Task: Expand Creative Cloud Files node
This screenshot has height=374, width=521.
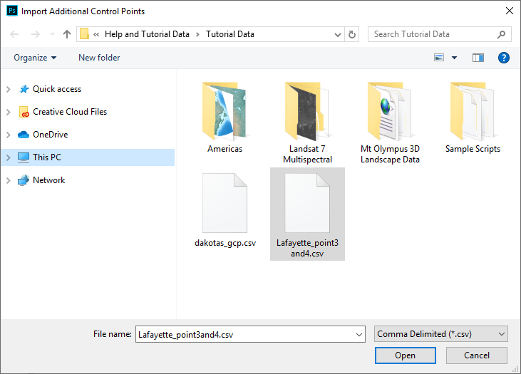Action: pos(9,113)
